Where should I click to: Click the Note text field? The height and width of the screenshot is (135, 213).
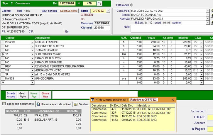click(x=172, y=29)
